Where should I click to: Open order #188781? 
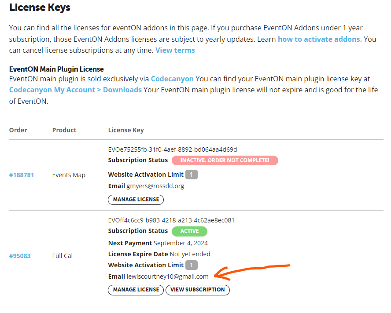[22, 175]
